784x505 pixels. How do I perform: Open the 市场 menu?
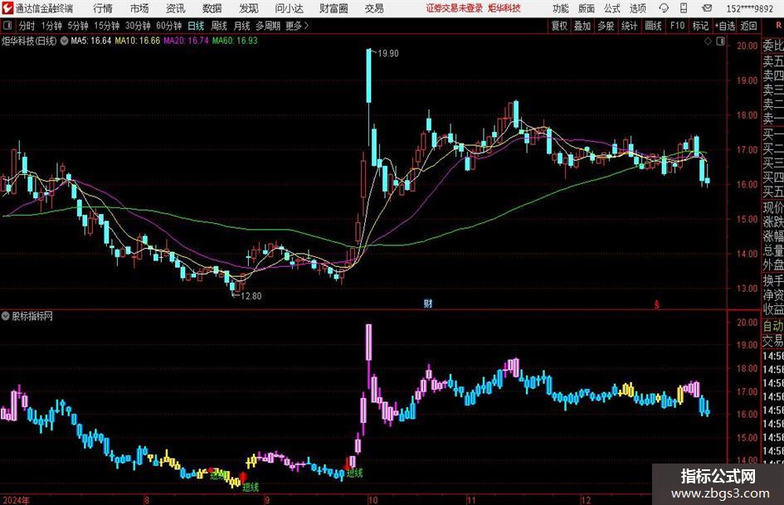pyautogui.click(x=139, y=8)
